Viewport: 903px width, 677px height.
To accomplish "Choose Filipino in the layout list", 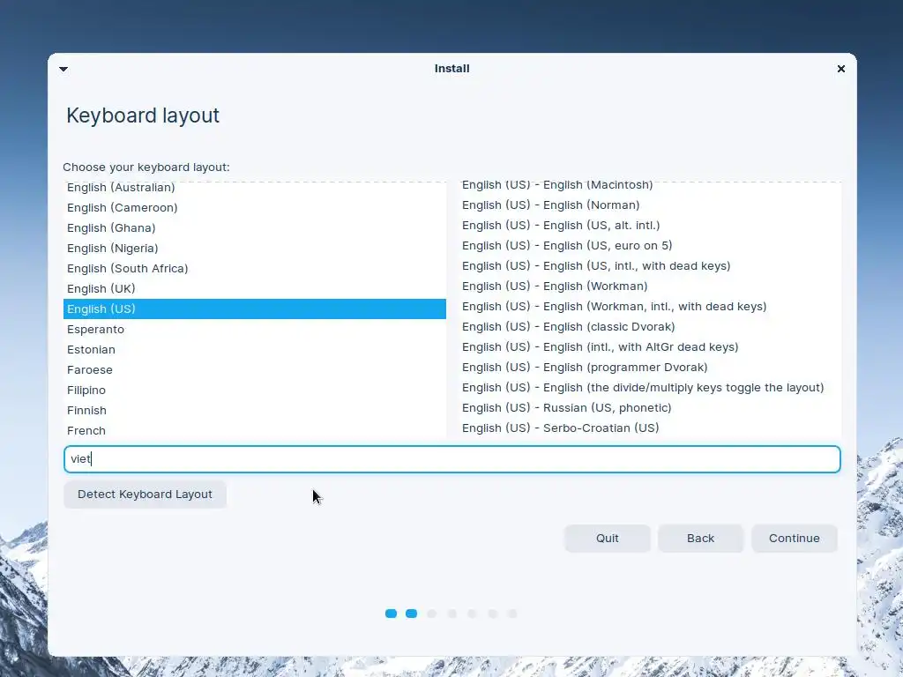I will point(255,390).
